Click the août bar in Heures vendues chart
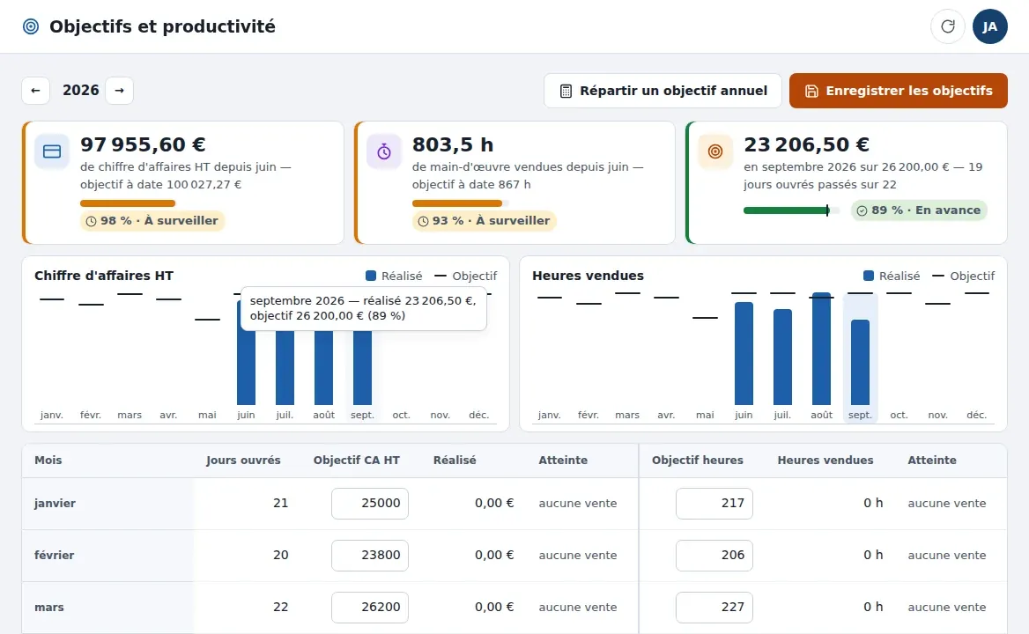 821,349
